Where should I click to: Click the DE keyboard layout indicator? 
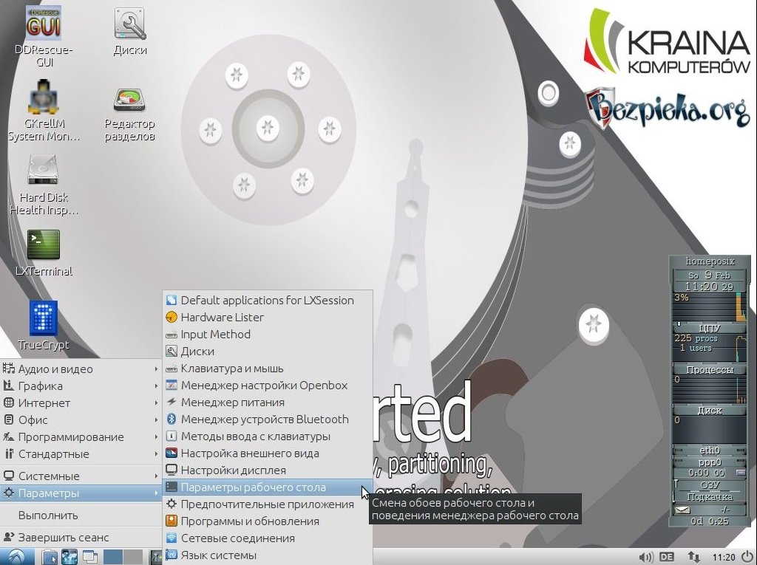tap(667, 558)
